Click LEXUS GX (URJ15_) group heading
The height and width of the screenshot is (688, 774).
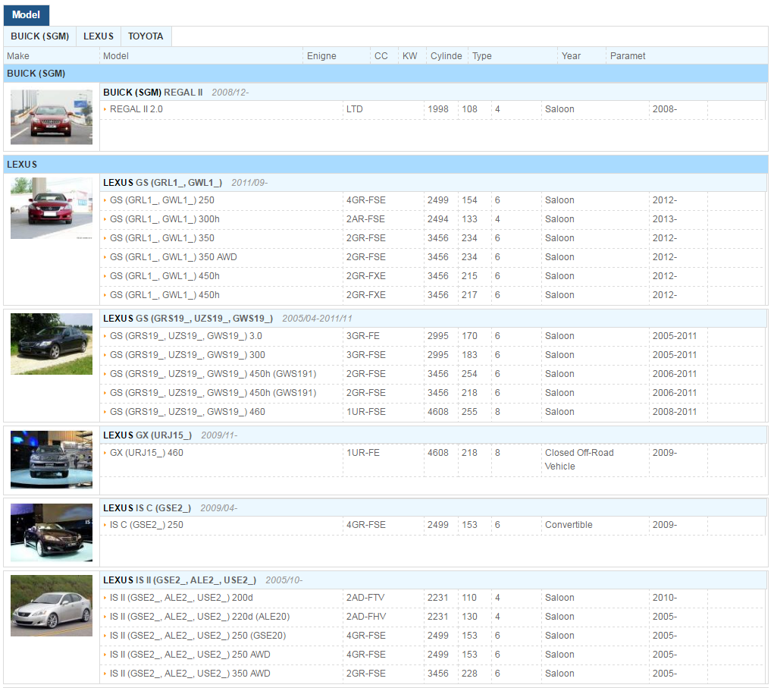click(x=147, y=435)
